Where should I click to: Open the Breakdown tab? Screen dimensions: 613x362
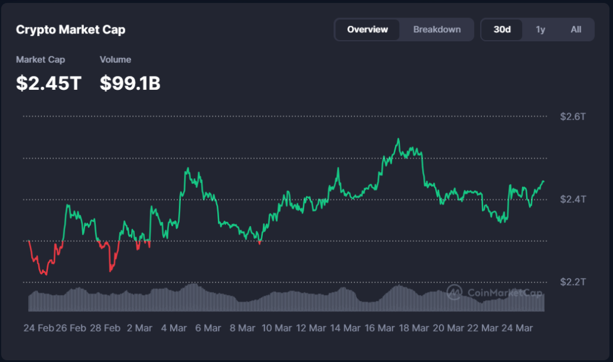click(x=437, y=29)
